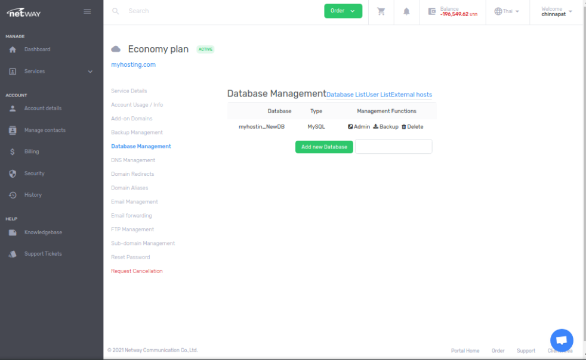This screenshot has width=586, height=360.
Task: Open the chinnapat user account dropdown
Action: coord(556,11)
